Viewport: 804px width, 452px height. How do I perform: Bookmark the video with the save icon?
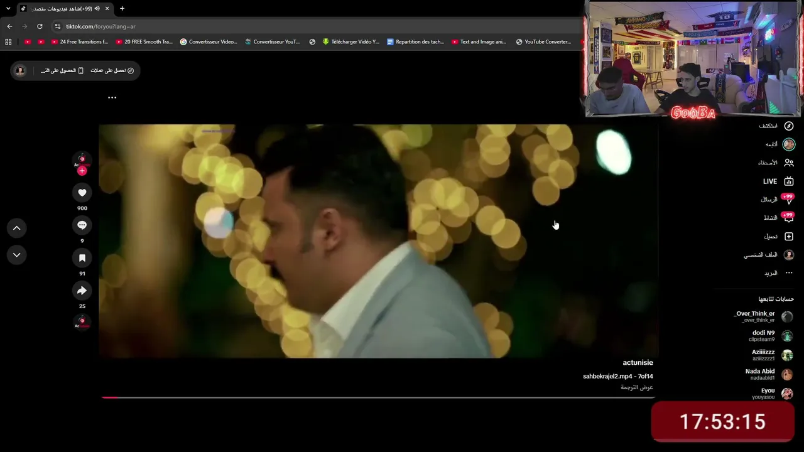click(x=82, y=257)
